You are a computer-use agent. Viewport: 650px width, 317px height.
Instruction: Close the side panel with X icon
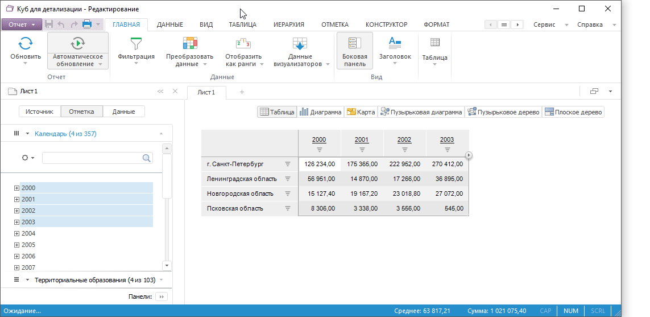tap(175, 91)
